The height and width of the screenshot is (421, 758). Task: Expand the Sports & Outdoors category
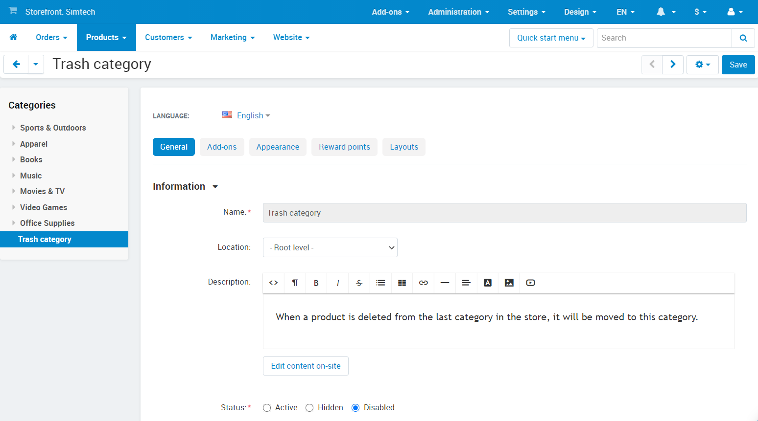click(14, 128)
